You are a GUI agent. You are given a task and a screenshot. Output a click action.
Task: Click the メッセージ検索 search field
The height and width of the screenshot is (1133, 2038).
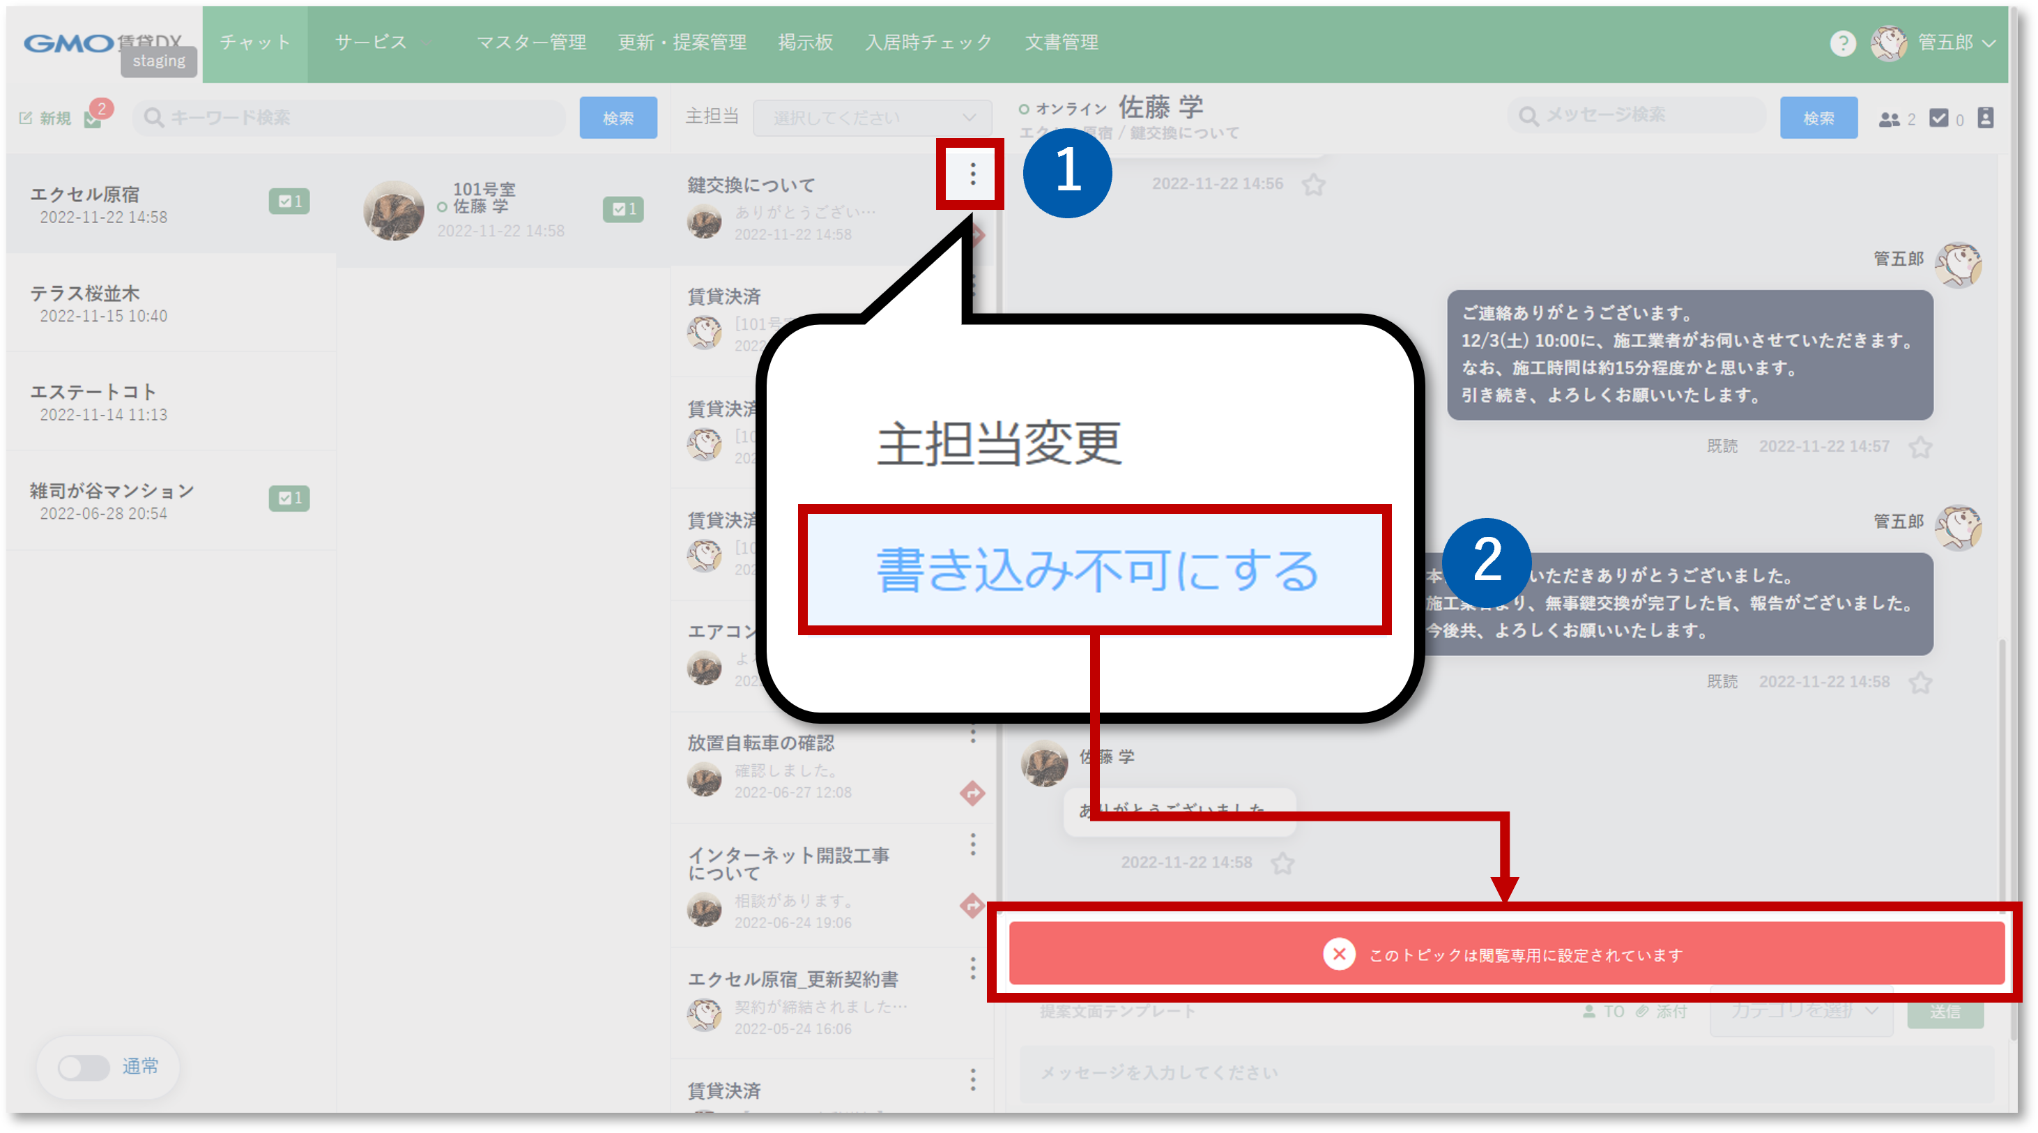[1638, 116]
